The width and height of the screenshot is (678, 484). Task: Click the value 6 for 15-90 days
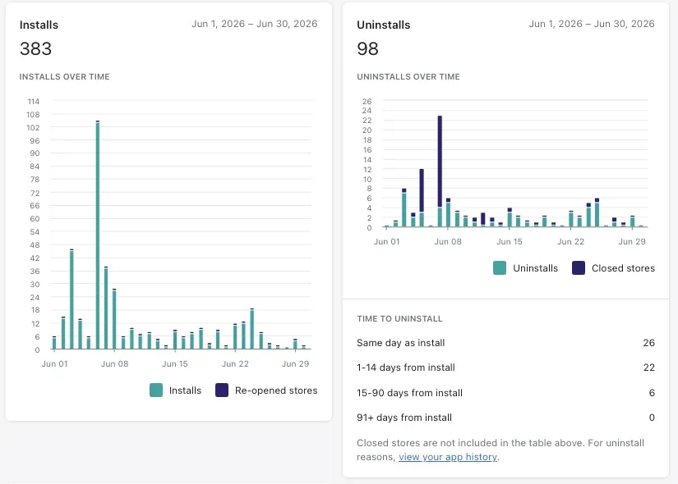652,393
